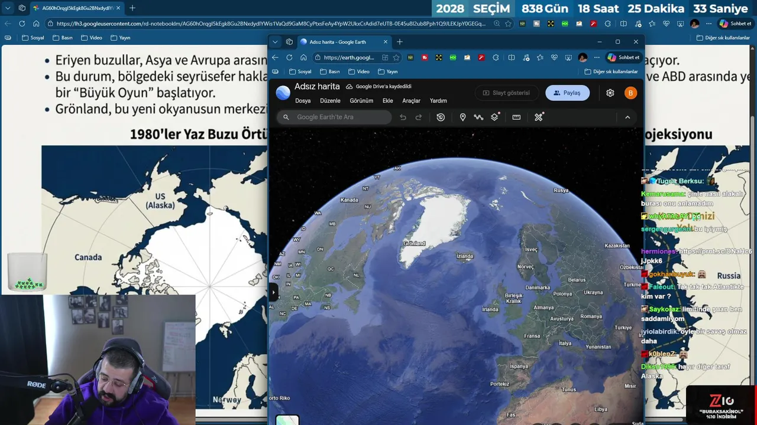The height and width of the screenshot is (425, 757).
Task: Open profile avatar in background window toolbar
Action: 694,24
